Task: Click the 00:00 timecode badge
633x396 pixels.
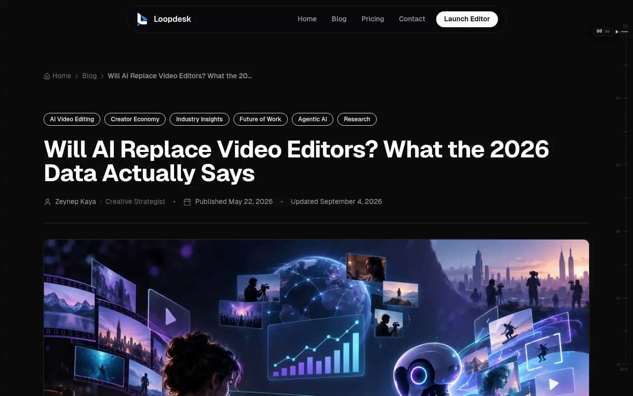Action: 603,31
